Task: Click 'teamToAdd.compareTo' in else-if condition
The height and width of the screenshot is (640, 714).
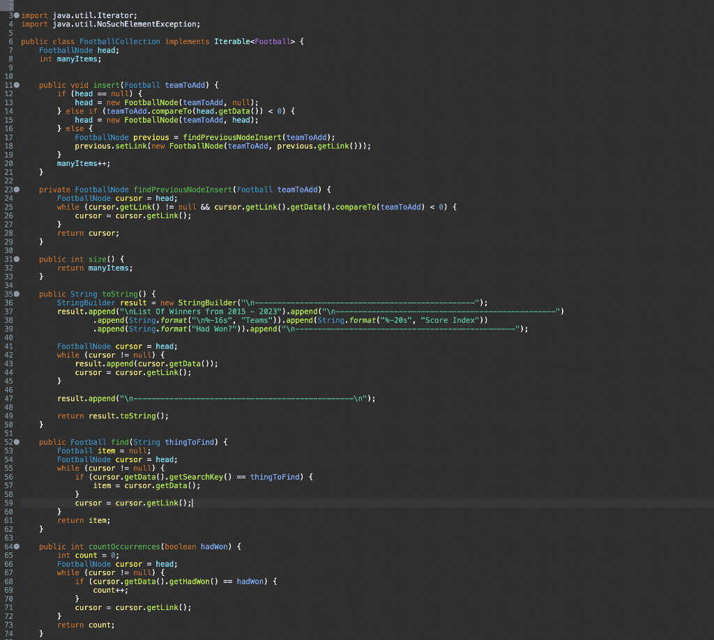Action: coord(149,111)
